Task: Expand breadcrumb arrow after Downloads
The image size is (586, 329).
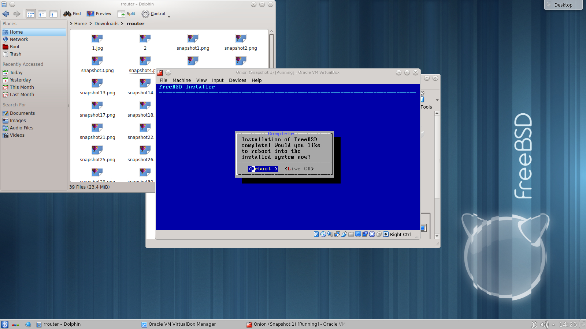Action: [x=122, y=24]
